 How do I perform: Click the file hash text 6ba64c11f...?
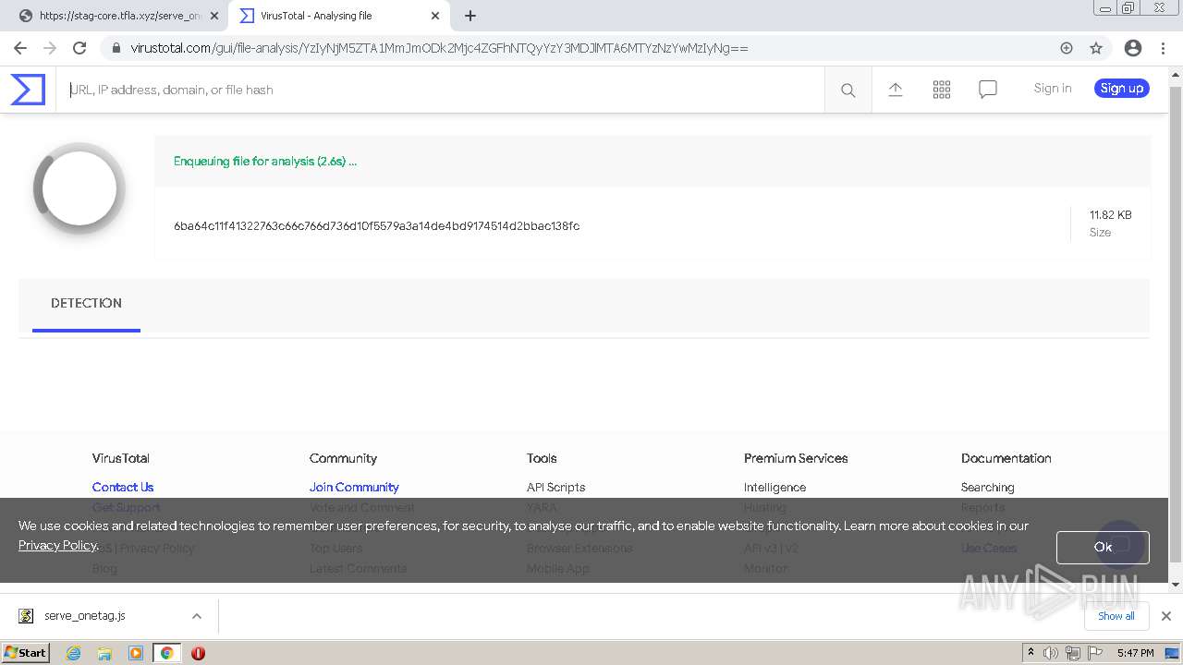(376, 226)
